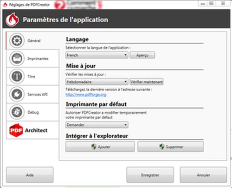Click the Vérifier maintenant button
The image size is (232, 188).
147,82
